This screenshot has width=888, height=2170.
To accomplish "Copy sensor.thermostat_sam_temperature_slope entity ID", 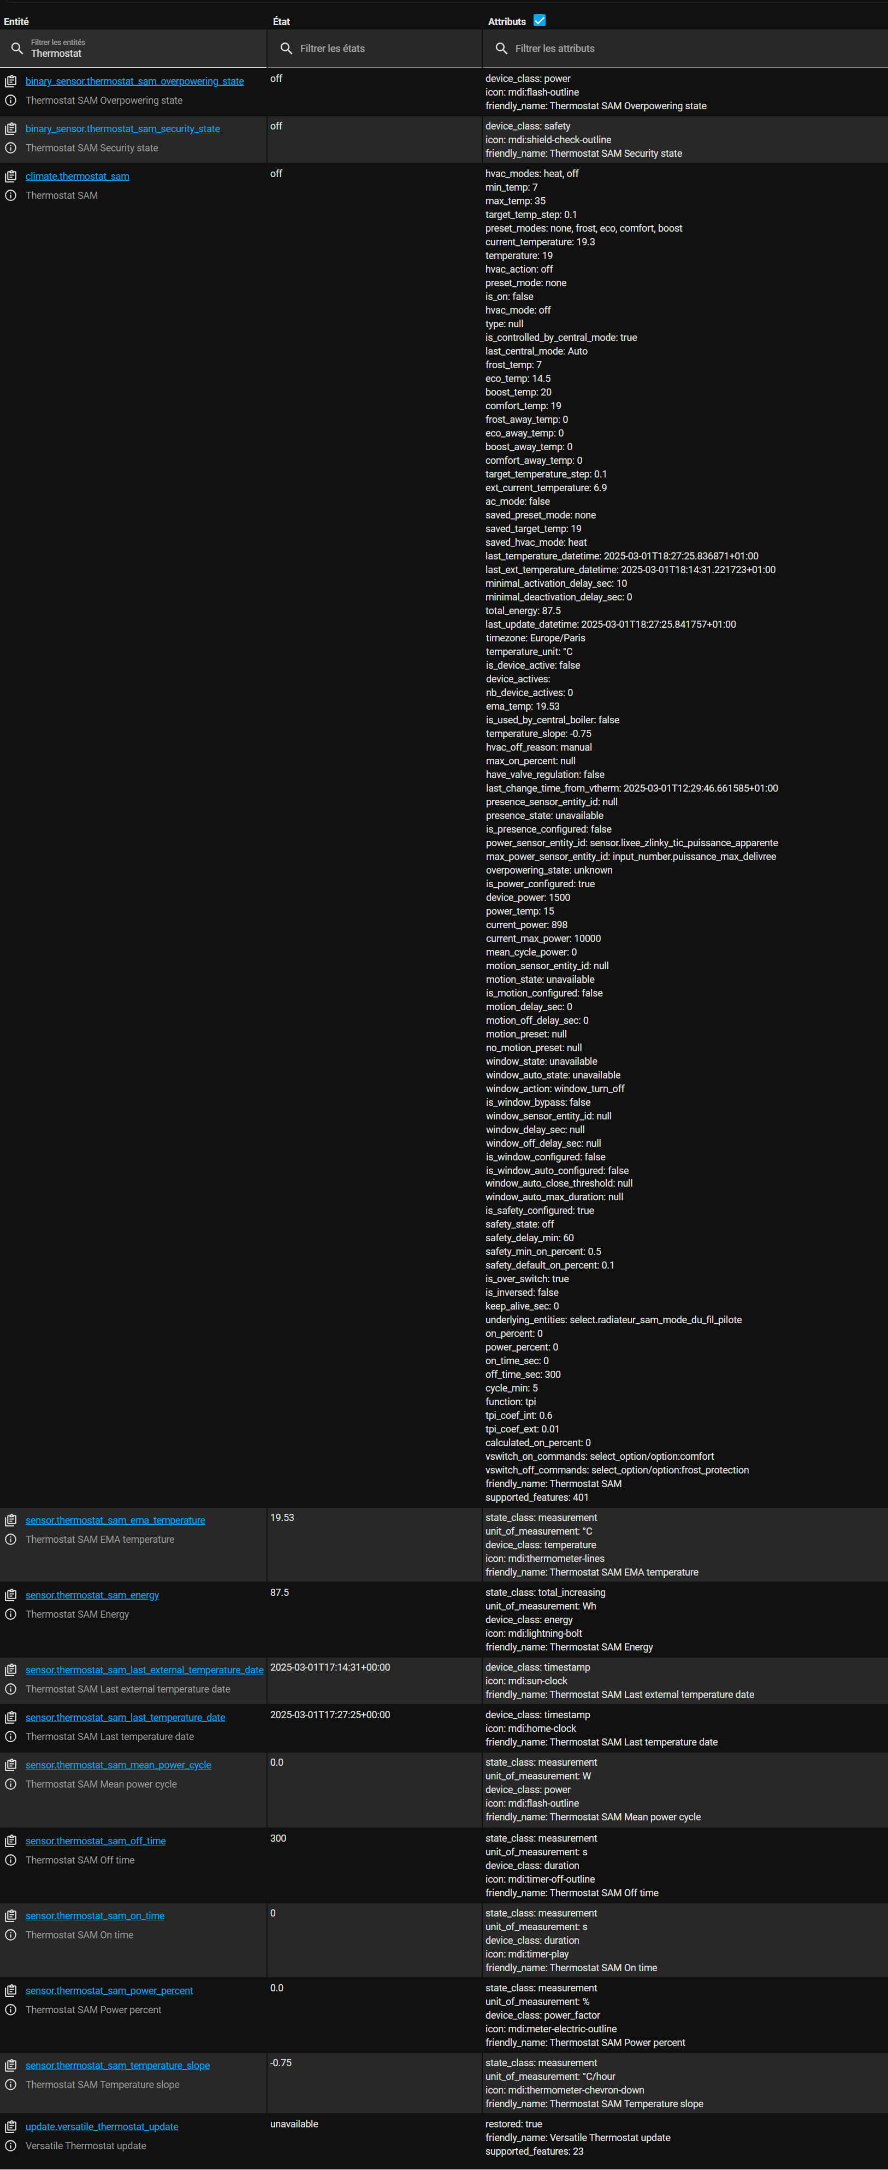I will [x=11, y=2065].
